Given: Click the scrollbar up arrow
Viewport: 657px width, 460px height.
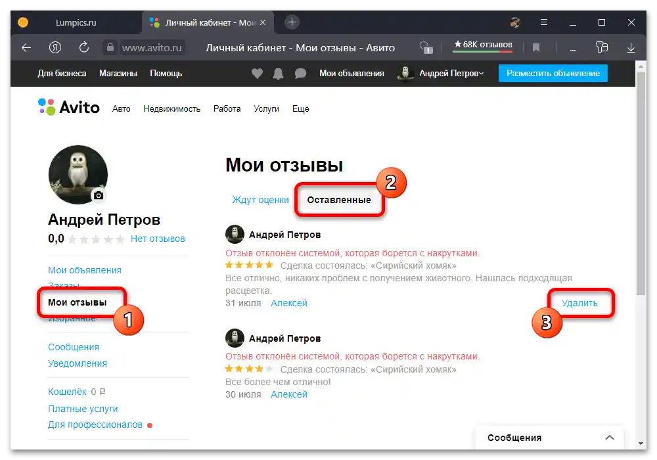Looking at the screenshot, I should [x=641, y=66].
